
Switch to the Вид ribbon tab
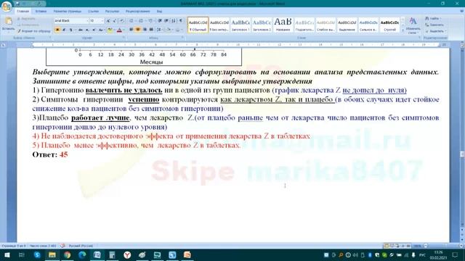pyautogui.click(x=160, y=12)
